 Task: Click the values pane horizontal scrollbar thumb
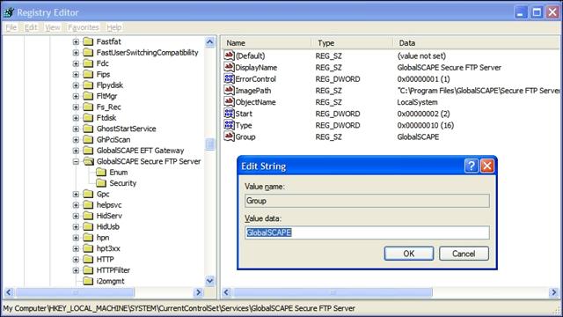pyautogui.click(x=333, y=292)
